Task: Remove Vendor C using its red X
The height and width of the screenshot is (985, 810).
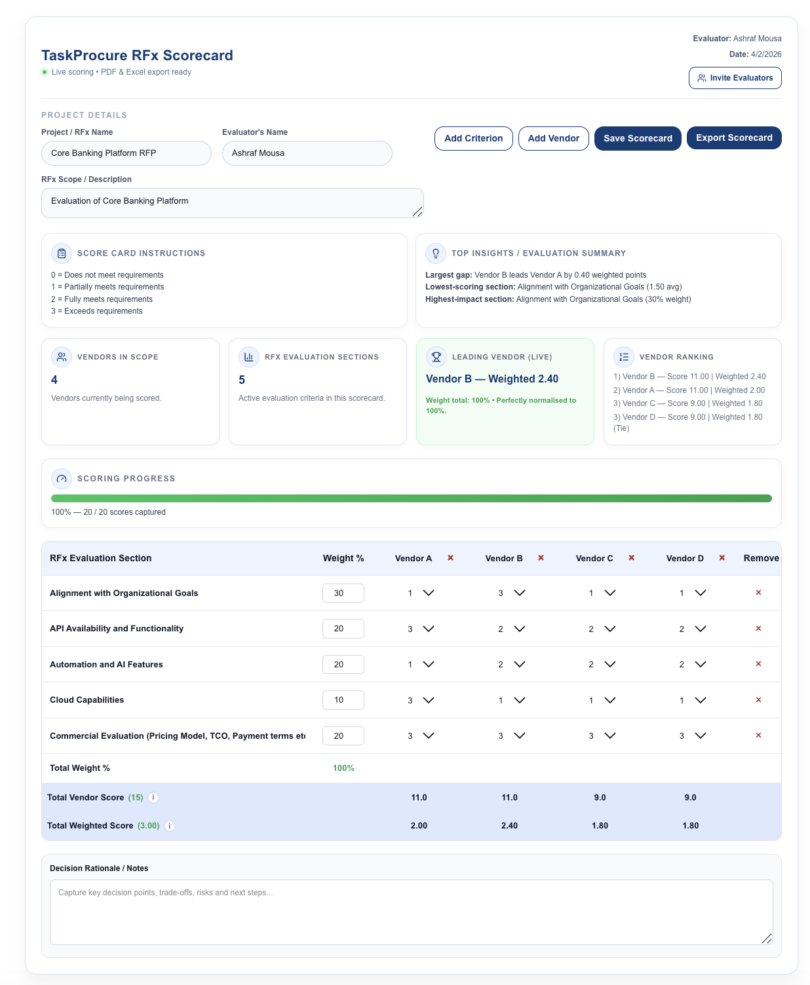Action: [631, 558]
